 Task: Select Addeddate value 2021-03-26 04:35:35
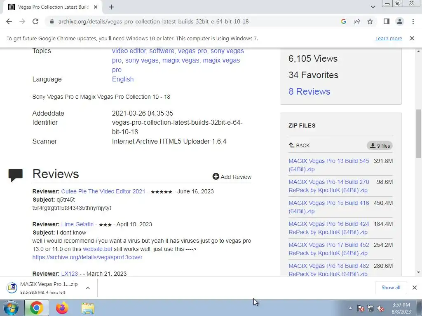coord(142,113)
